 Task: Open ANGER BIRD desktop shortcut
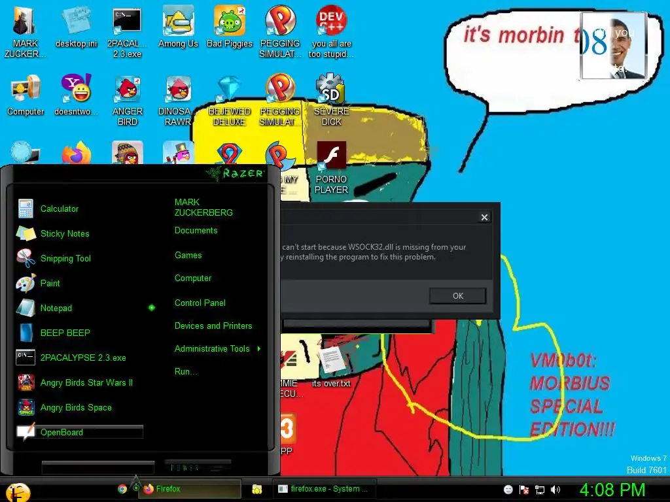click(127, 99)
